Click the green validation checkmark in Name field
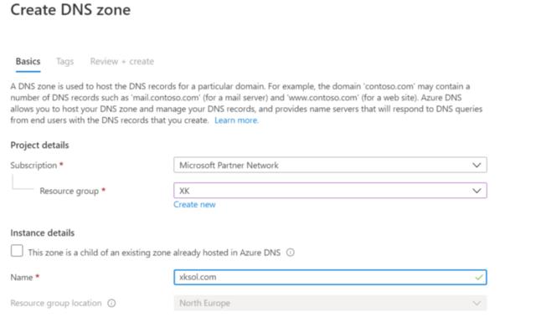 pos(479,277)
